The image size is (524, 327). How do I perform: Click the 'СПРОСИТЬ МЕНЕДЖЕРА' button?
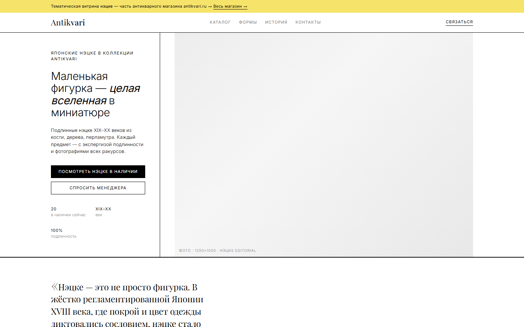(98, 188)
